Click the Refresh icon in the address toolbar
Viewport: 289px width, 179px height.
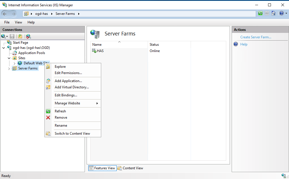point(260,13)
